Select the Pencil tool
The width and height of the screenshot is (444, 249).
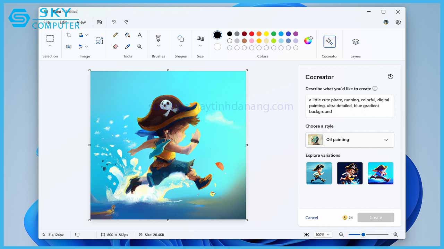115,35
